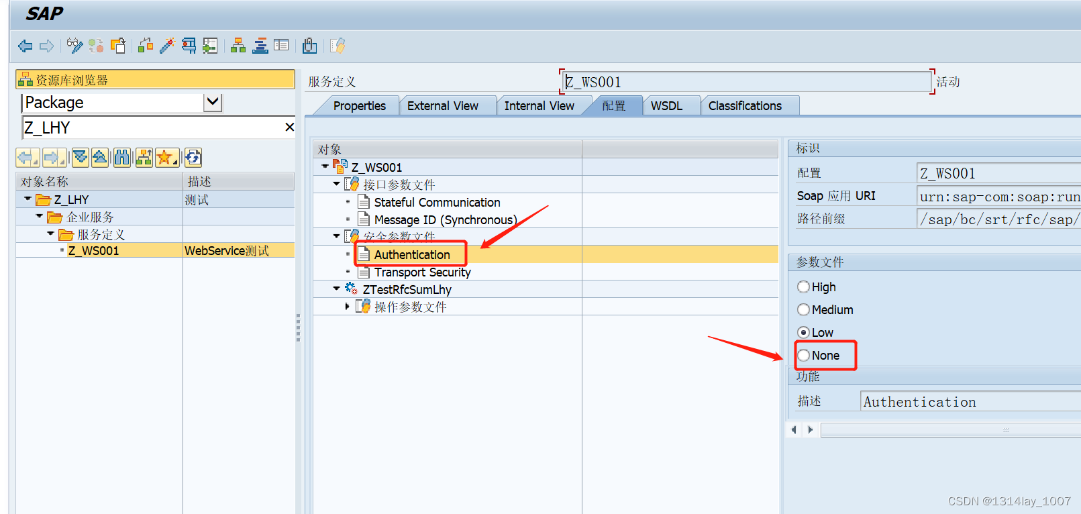The height and width of the screenshot is (514, 1081).
Task: Click the 服务定义 Z_WS001 input field
Action: [746, 82]
